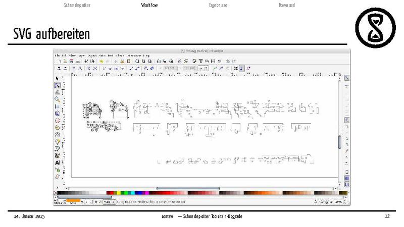Expand the hidden toolbox tools arrow
404x227 pixels.
tap(57, 187)
